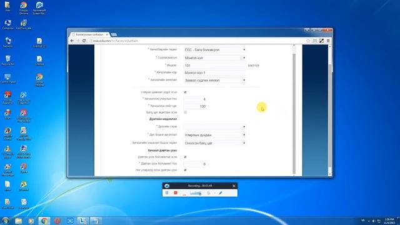
Task: Open the taskbar clock and date
Action: 389,221
